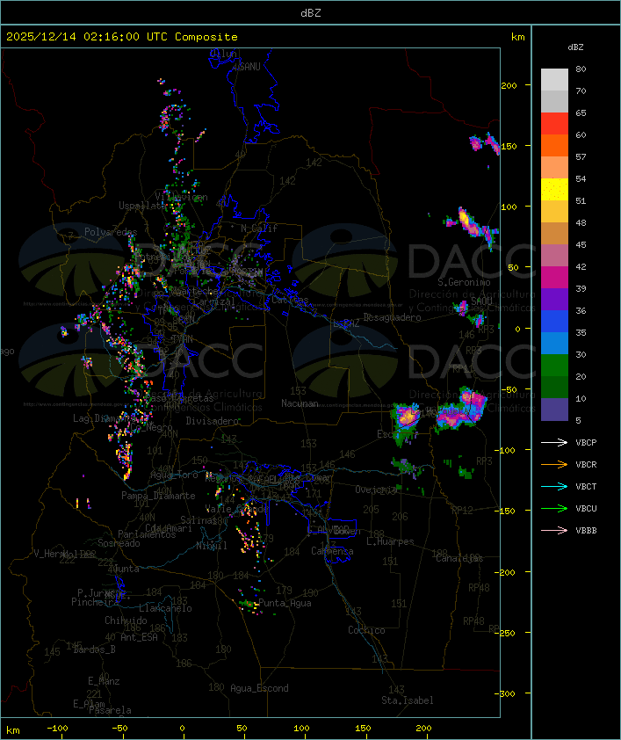
Task: Click the Carmensa place label
Action: [332, 551]
